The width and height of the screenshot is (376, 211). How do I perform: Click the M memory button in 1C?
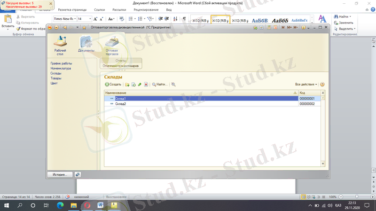coord(283,28)
